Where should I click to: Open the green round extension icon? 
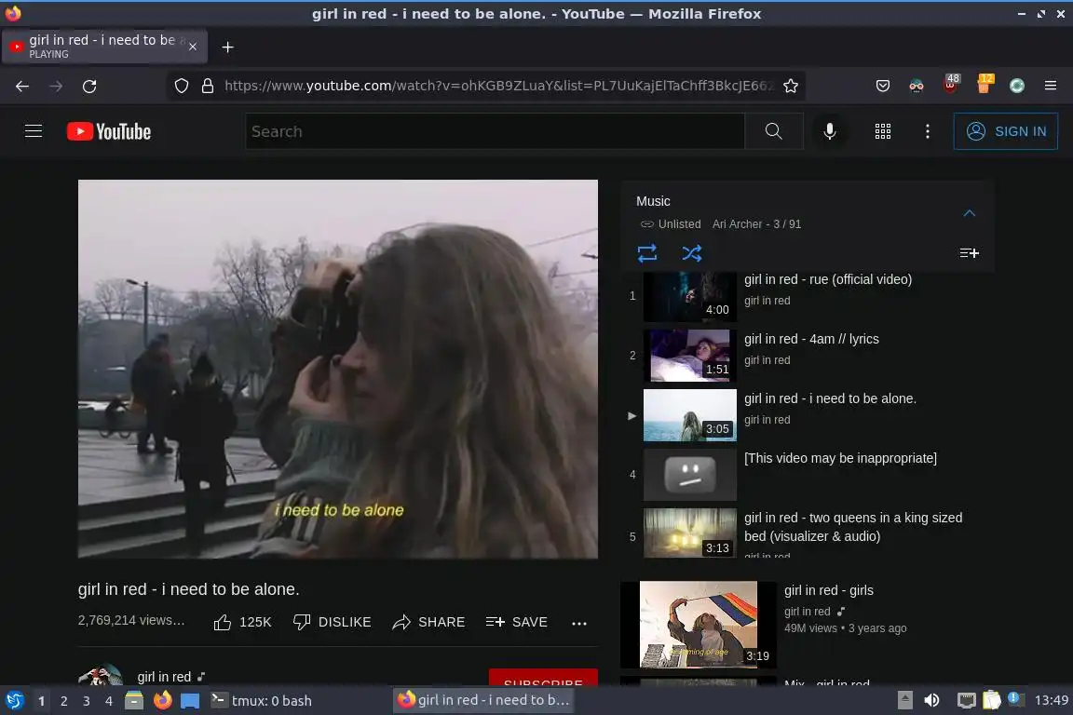(x=1017, y=86)
